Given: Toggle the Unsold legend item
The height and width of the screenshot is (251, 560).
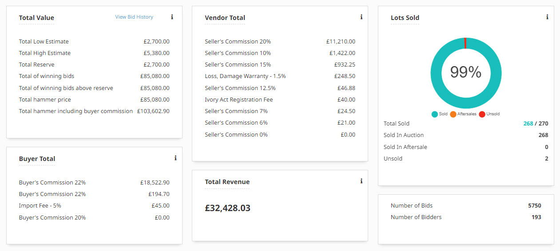Looking at the screenshot, I should coord(489,114).
